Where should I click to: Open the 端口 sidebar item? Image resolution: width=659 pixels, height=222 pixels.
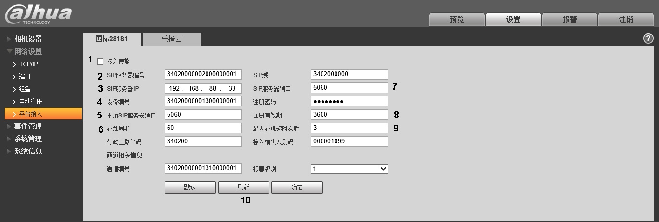tap(25, 76)
